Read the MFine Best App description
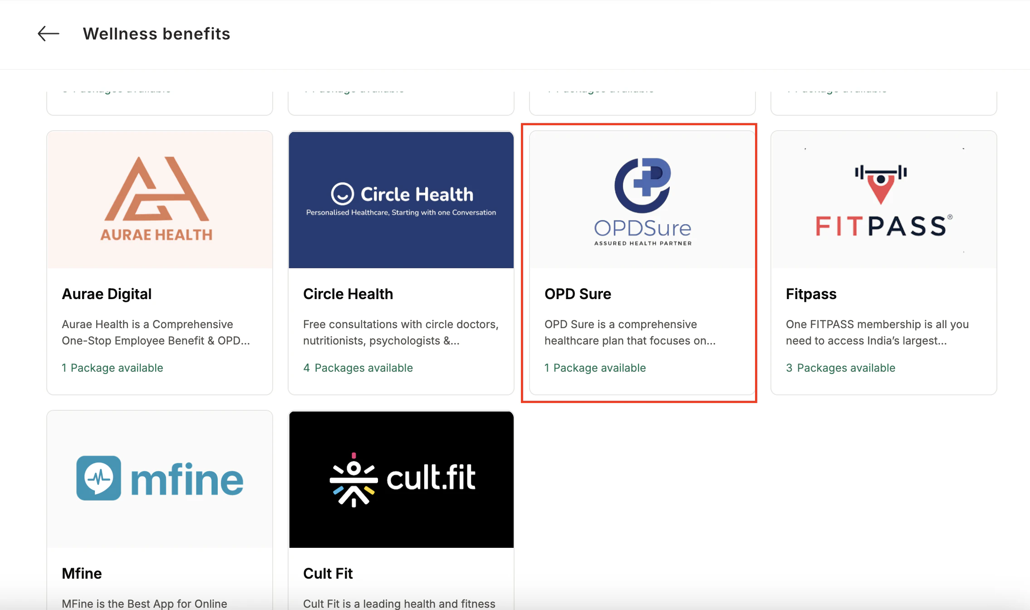Image resolution: width=1030 pixels, height=610 pixels. [x=144, y=604]
